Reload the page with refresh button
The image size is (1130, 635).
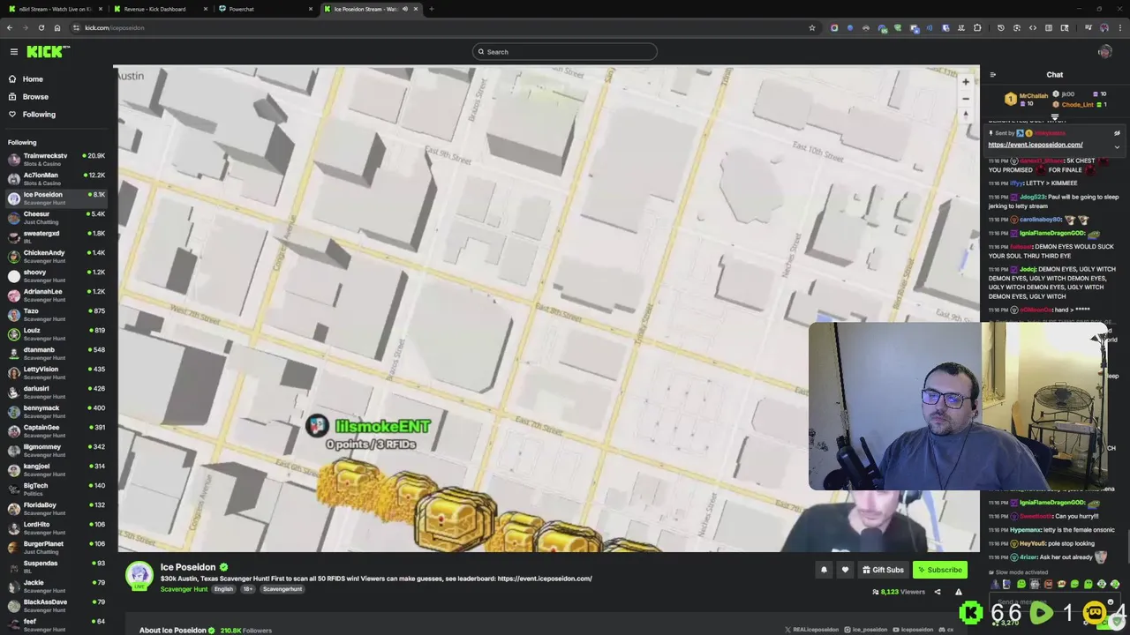(x=41, y=27)
